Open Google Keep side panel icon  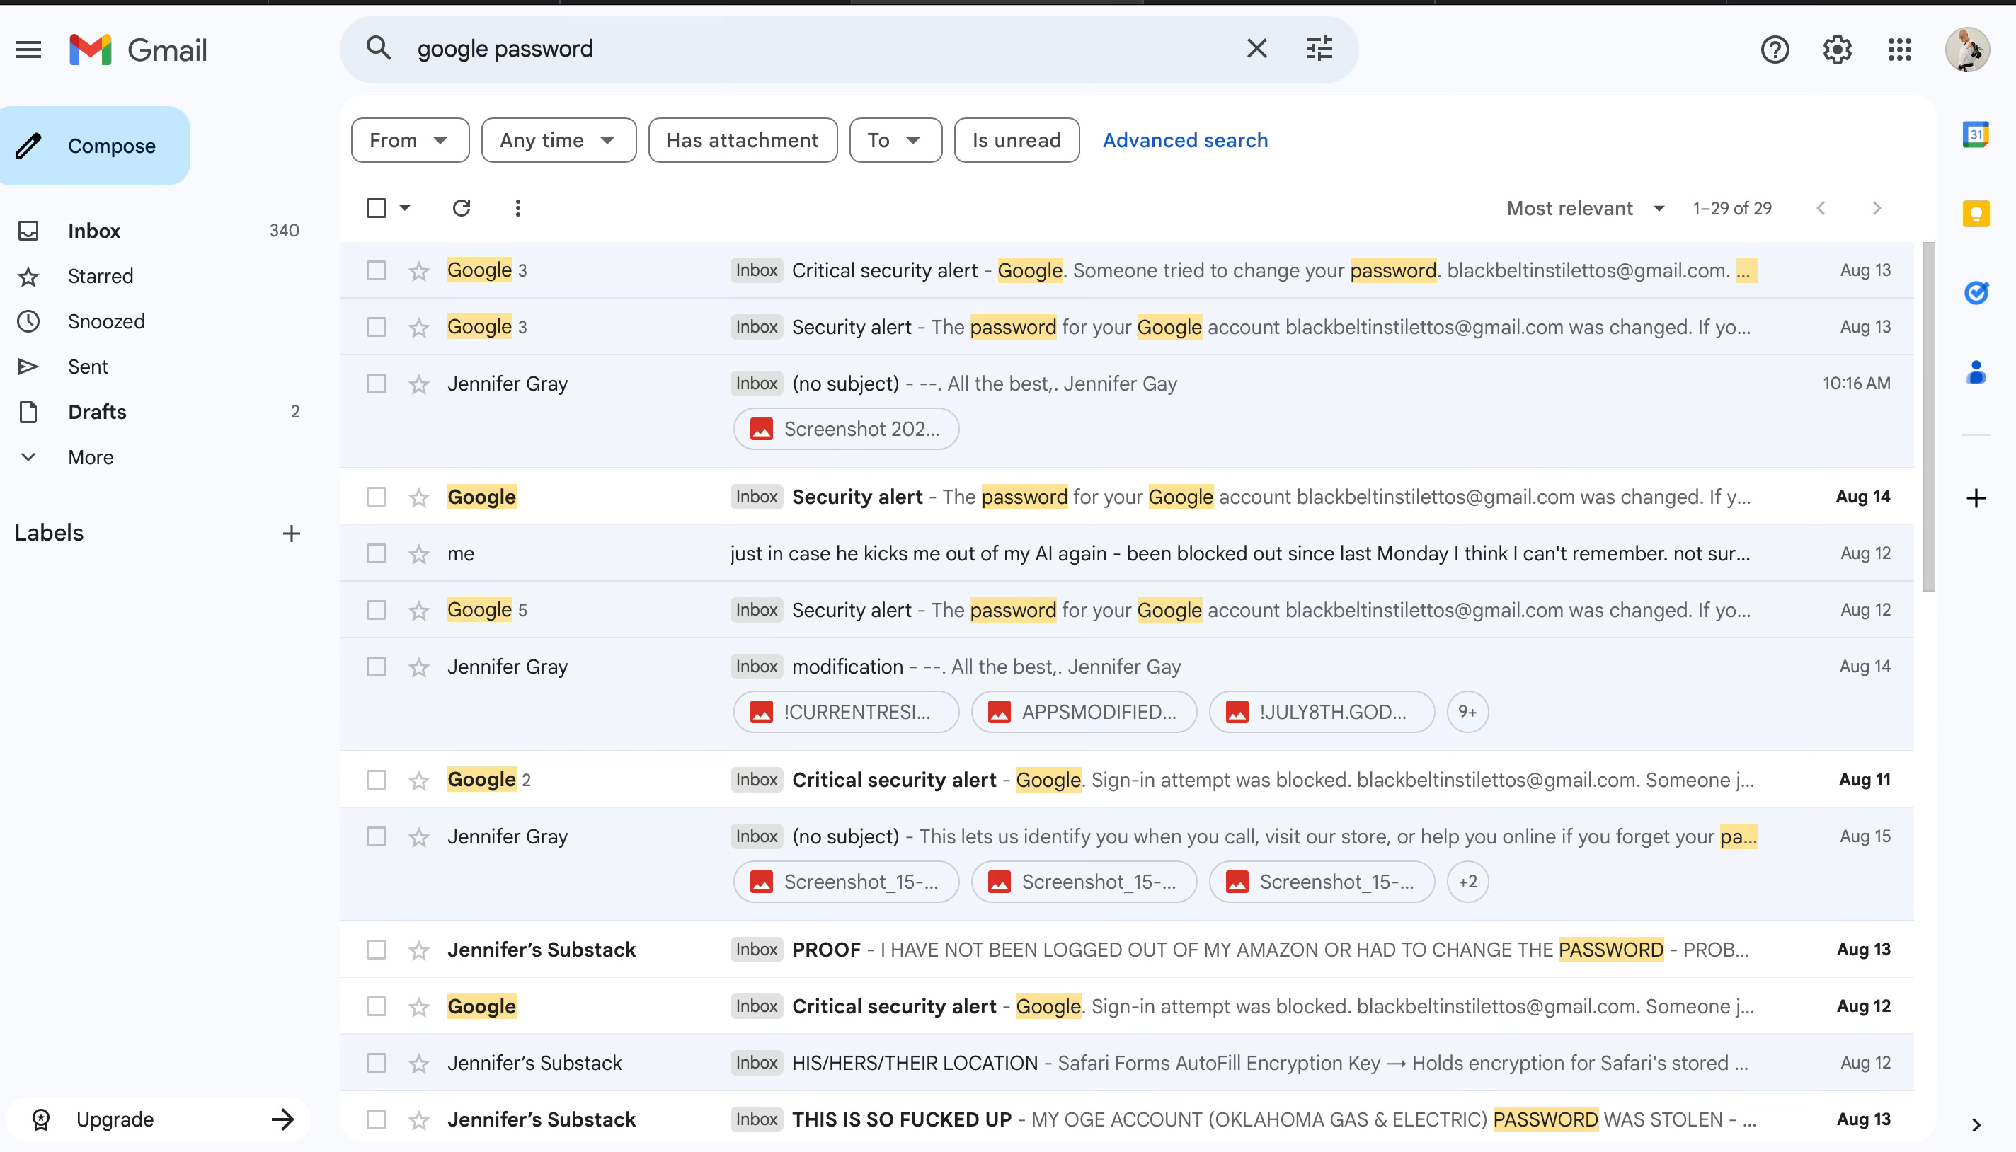tap(1976, 214)
